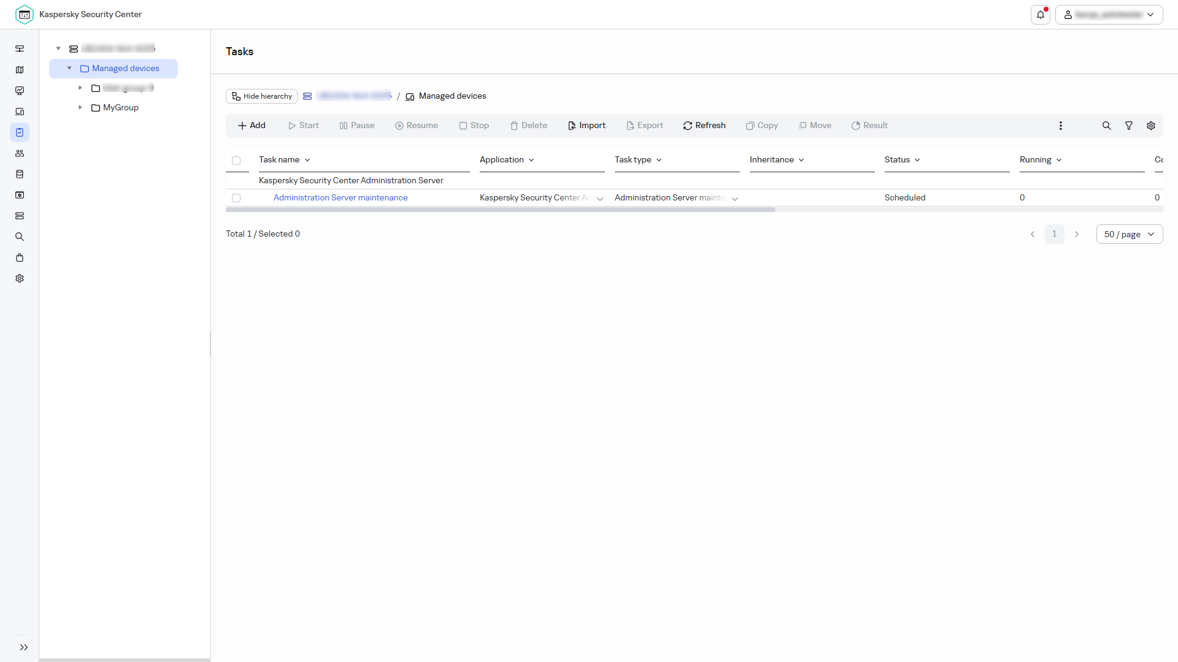Click the Scheduled status cell
Image resolution: width=1178 pixels, height=662 pixels.
[x=905, y=197]
